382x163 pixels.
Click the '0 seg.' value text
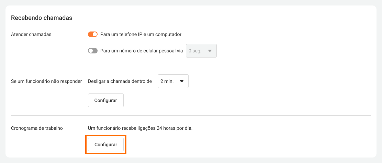[194, 51]
